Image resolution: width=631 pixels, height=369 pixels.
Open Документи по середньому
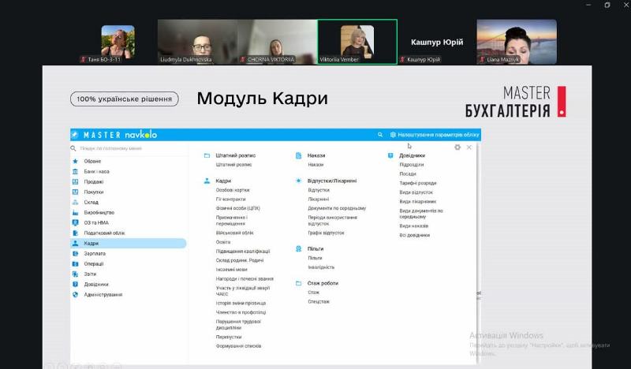click(x=337, y=208)
